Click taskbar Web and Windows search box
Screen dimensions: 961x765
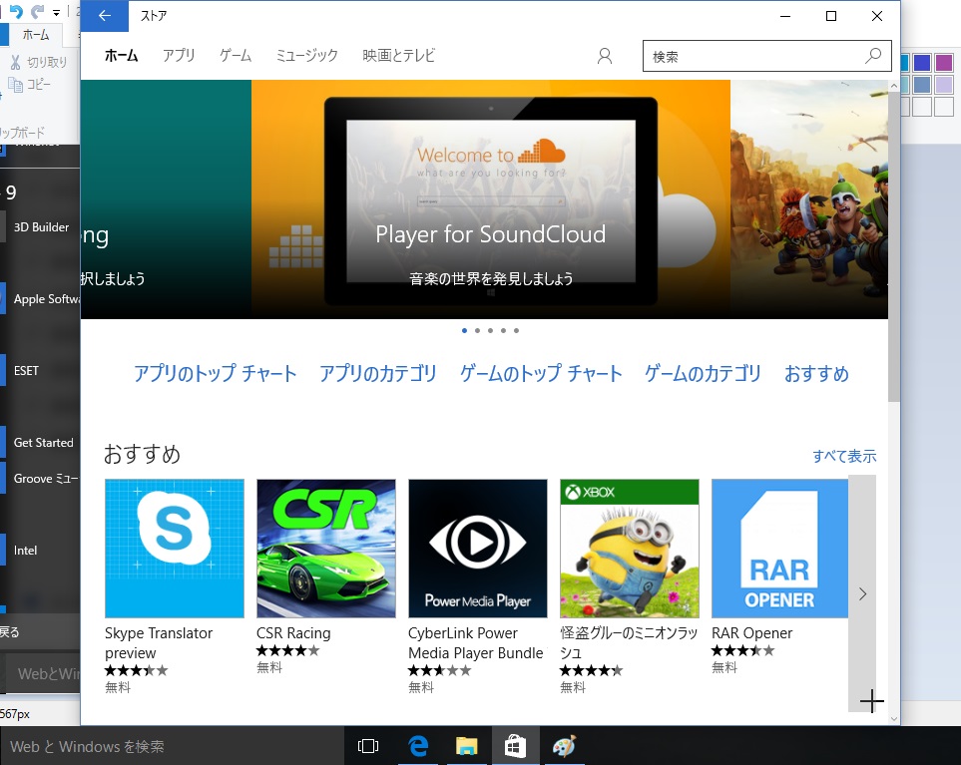coord(173,746)
